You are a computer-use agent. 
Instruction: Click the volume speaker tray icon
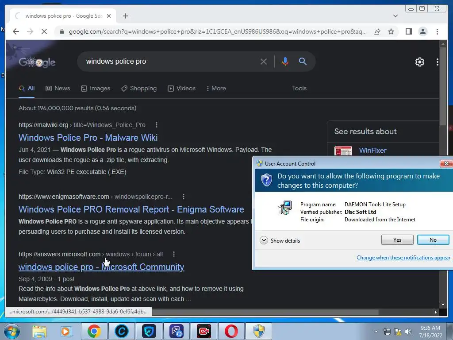(x=408, y=332)
